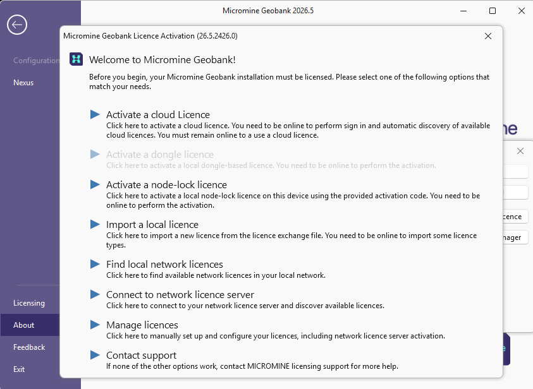Viewport: 533px width, 389px height.
Task: Maximize the Micromine Geobank main window
Action: (492, 11)
